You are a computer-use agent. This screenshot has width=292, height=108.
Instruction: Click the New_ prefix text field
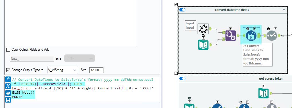(32, 59)
